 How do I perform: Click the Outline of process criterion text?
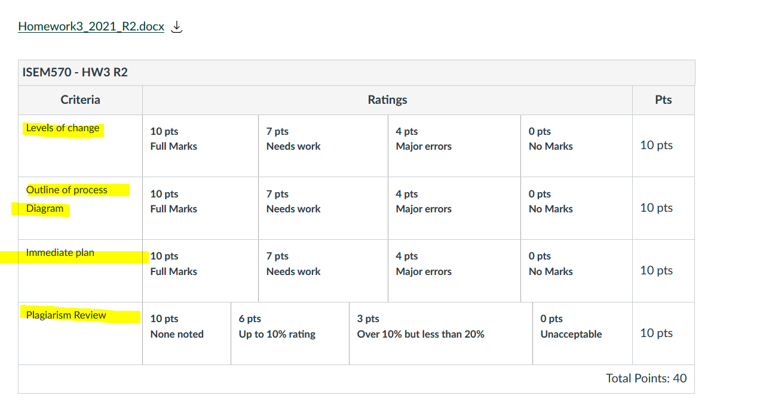pyautogui.click(x=67, y=190)
